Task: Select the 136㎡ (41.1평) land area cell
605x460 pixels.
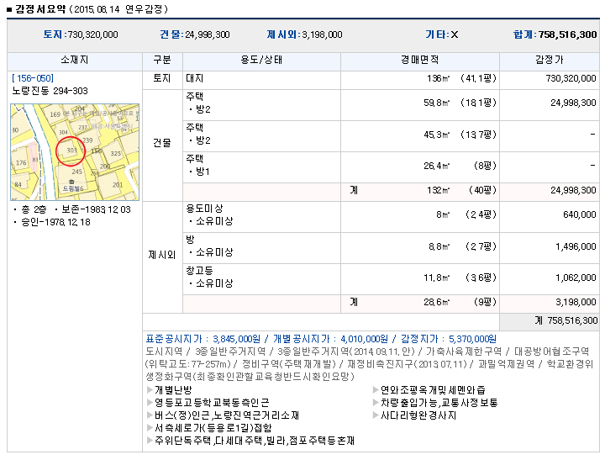Action: (x=420, y=80)
